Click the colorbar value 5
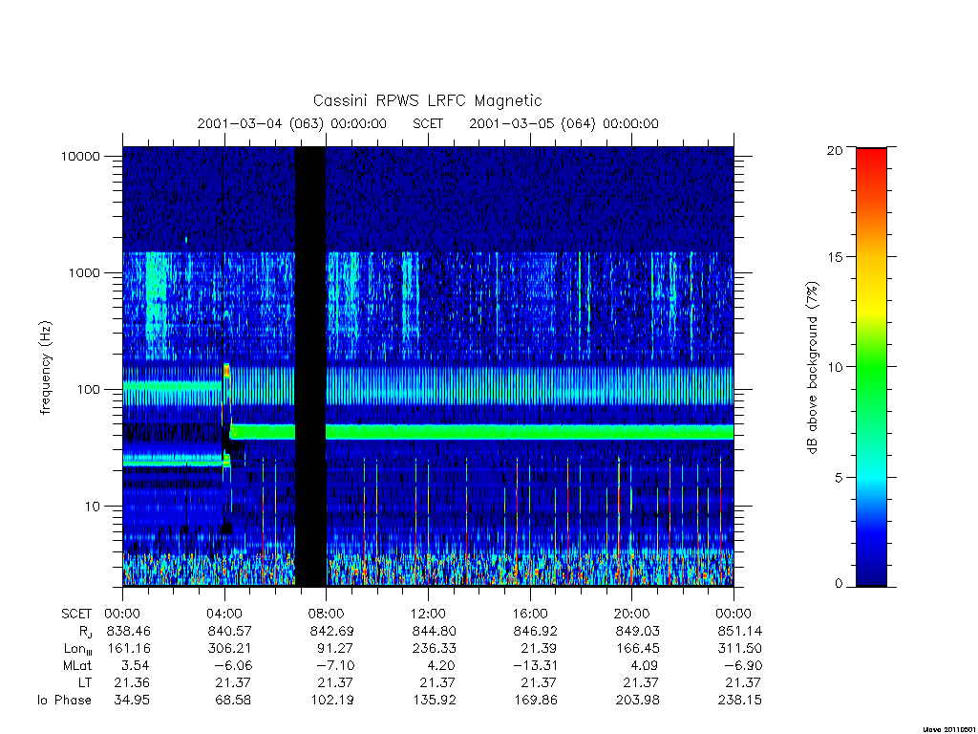This screenshot has height=734, width=978. (838, 478)
